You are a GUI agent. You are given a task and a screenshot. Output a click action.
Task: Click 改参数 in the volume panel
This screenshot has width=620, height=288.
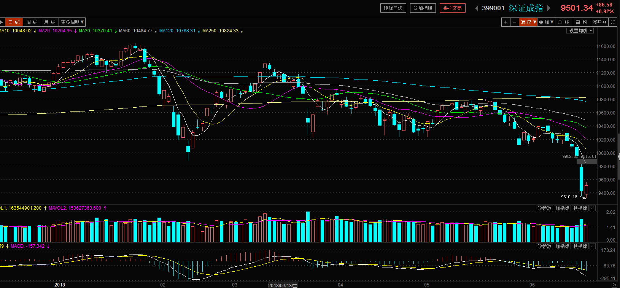pos(544,208)
